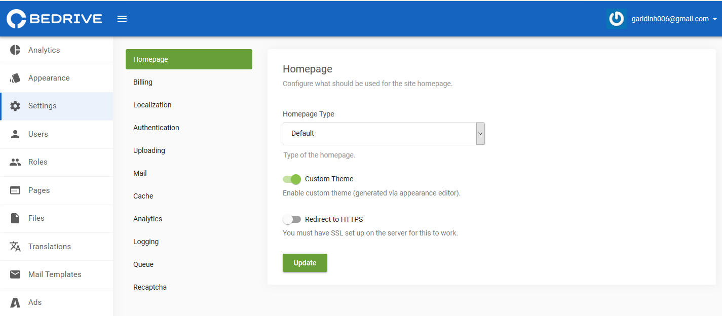Open the BEDRIVE logo link
722x316 pixels.
tap(54, 18)
